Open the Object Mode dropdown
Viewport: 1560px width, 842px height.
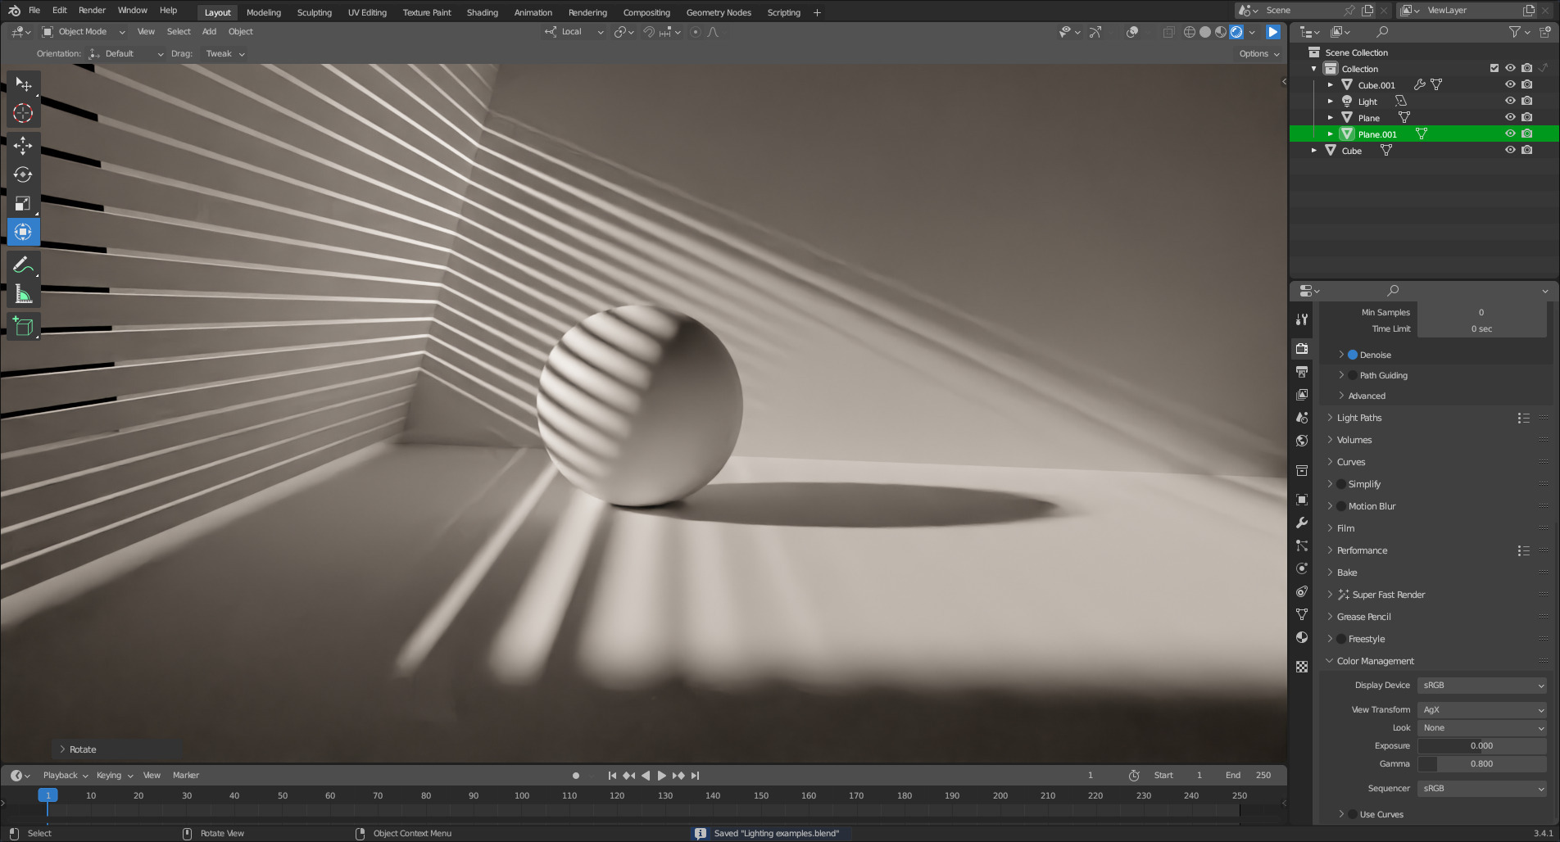(x=84, y=32)
